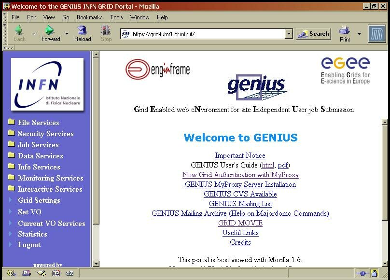
Task: Click the arrow beside Set VO
Action: click(x=10, y=211)
